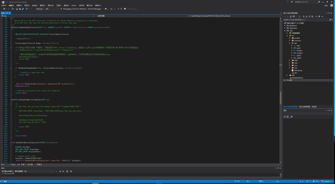Expand the vmx folder
The height and width of the screenshot is (184, 335).
click(289, 68)
